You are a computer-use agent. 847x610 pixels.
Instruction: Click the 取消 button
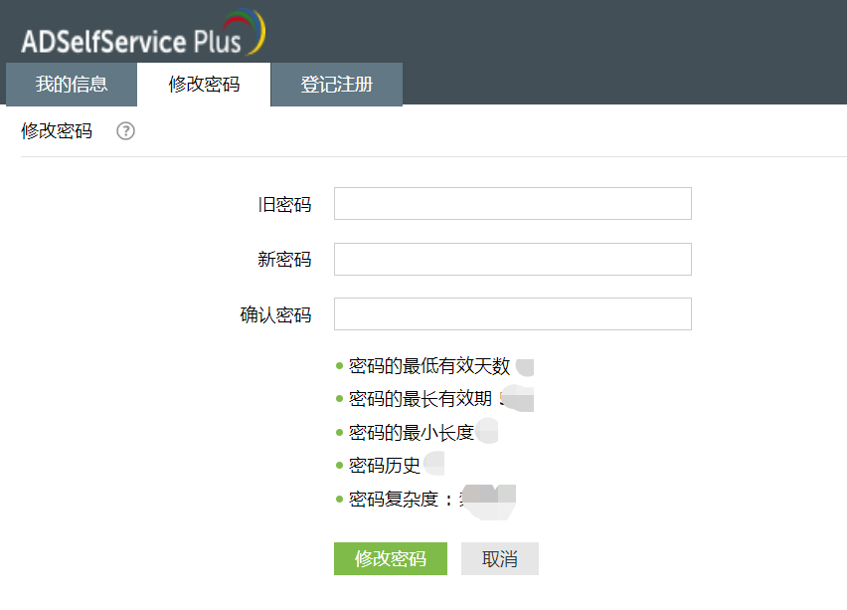click(499, 559)
